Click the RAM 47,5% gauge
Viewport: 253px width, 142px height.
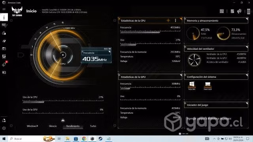tap(193, 33)
